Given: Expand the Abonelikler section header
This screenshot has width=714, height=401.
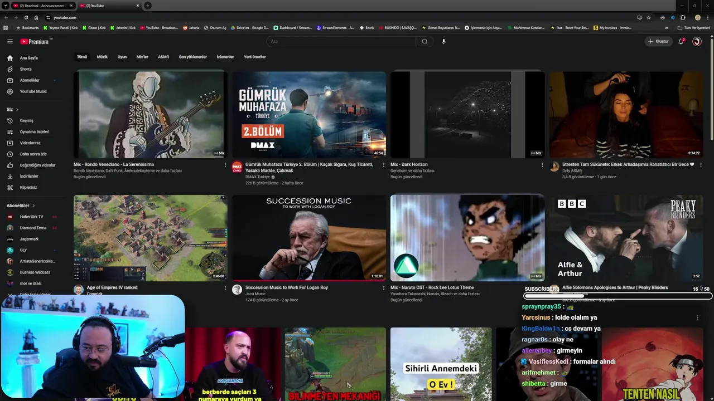Looking at the screenshot, I should pos(21,206).
